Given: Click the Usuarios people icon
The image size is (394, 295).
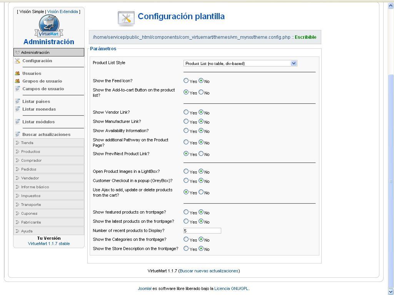Looking at the screenshot, I should point(17,73).
